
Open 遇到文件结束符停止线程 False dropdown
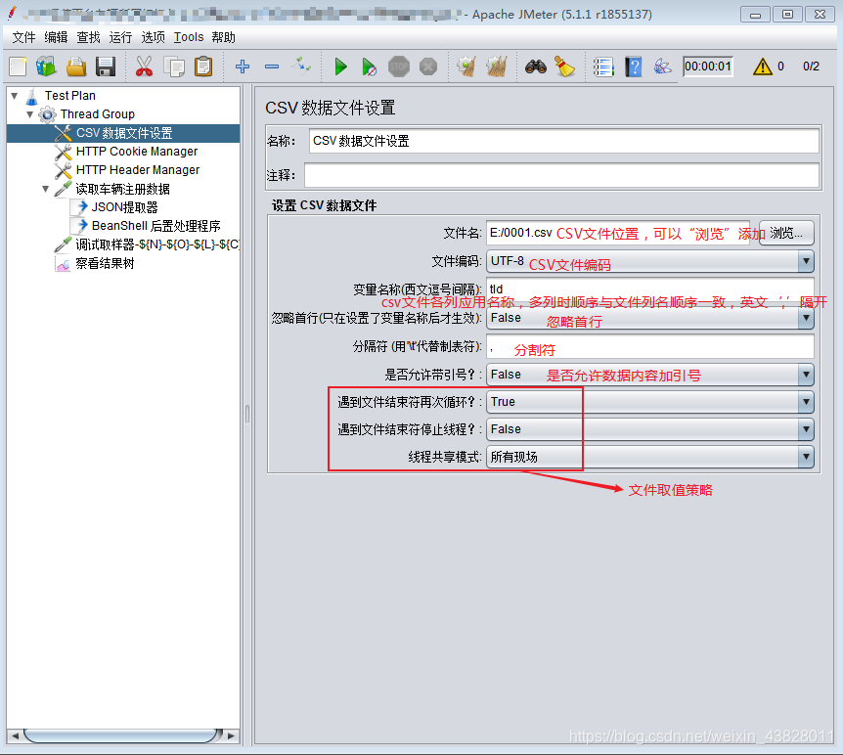click(649, 429)
